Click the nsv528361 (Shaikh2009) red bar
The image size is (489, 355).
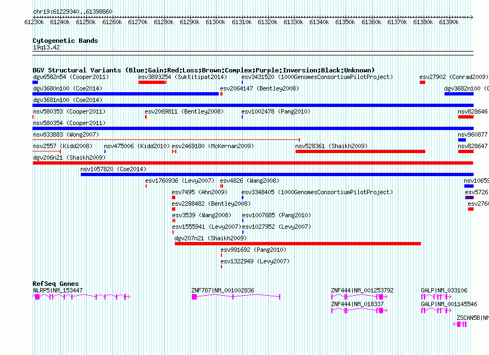pos(360,151)
